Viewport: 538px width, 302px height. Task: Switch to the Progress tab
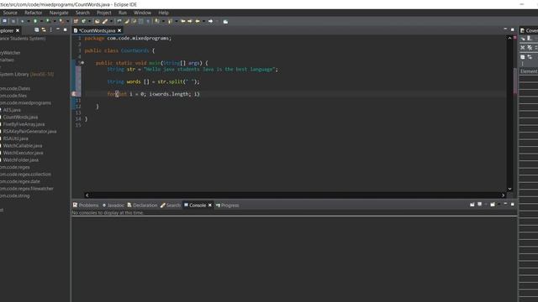pyautogui.click(x=227, y=205)
